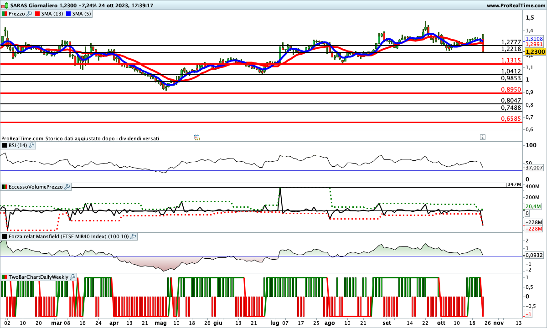Click the RSI value tag 37,007
Screen dimensions: 547x328
pos(534,168)
